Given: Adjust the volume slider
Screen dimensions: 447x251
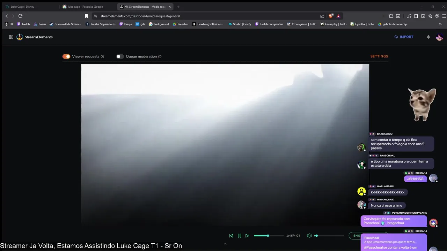Looking at the screenshot, I should point(329,236).
